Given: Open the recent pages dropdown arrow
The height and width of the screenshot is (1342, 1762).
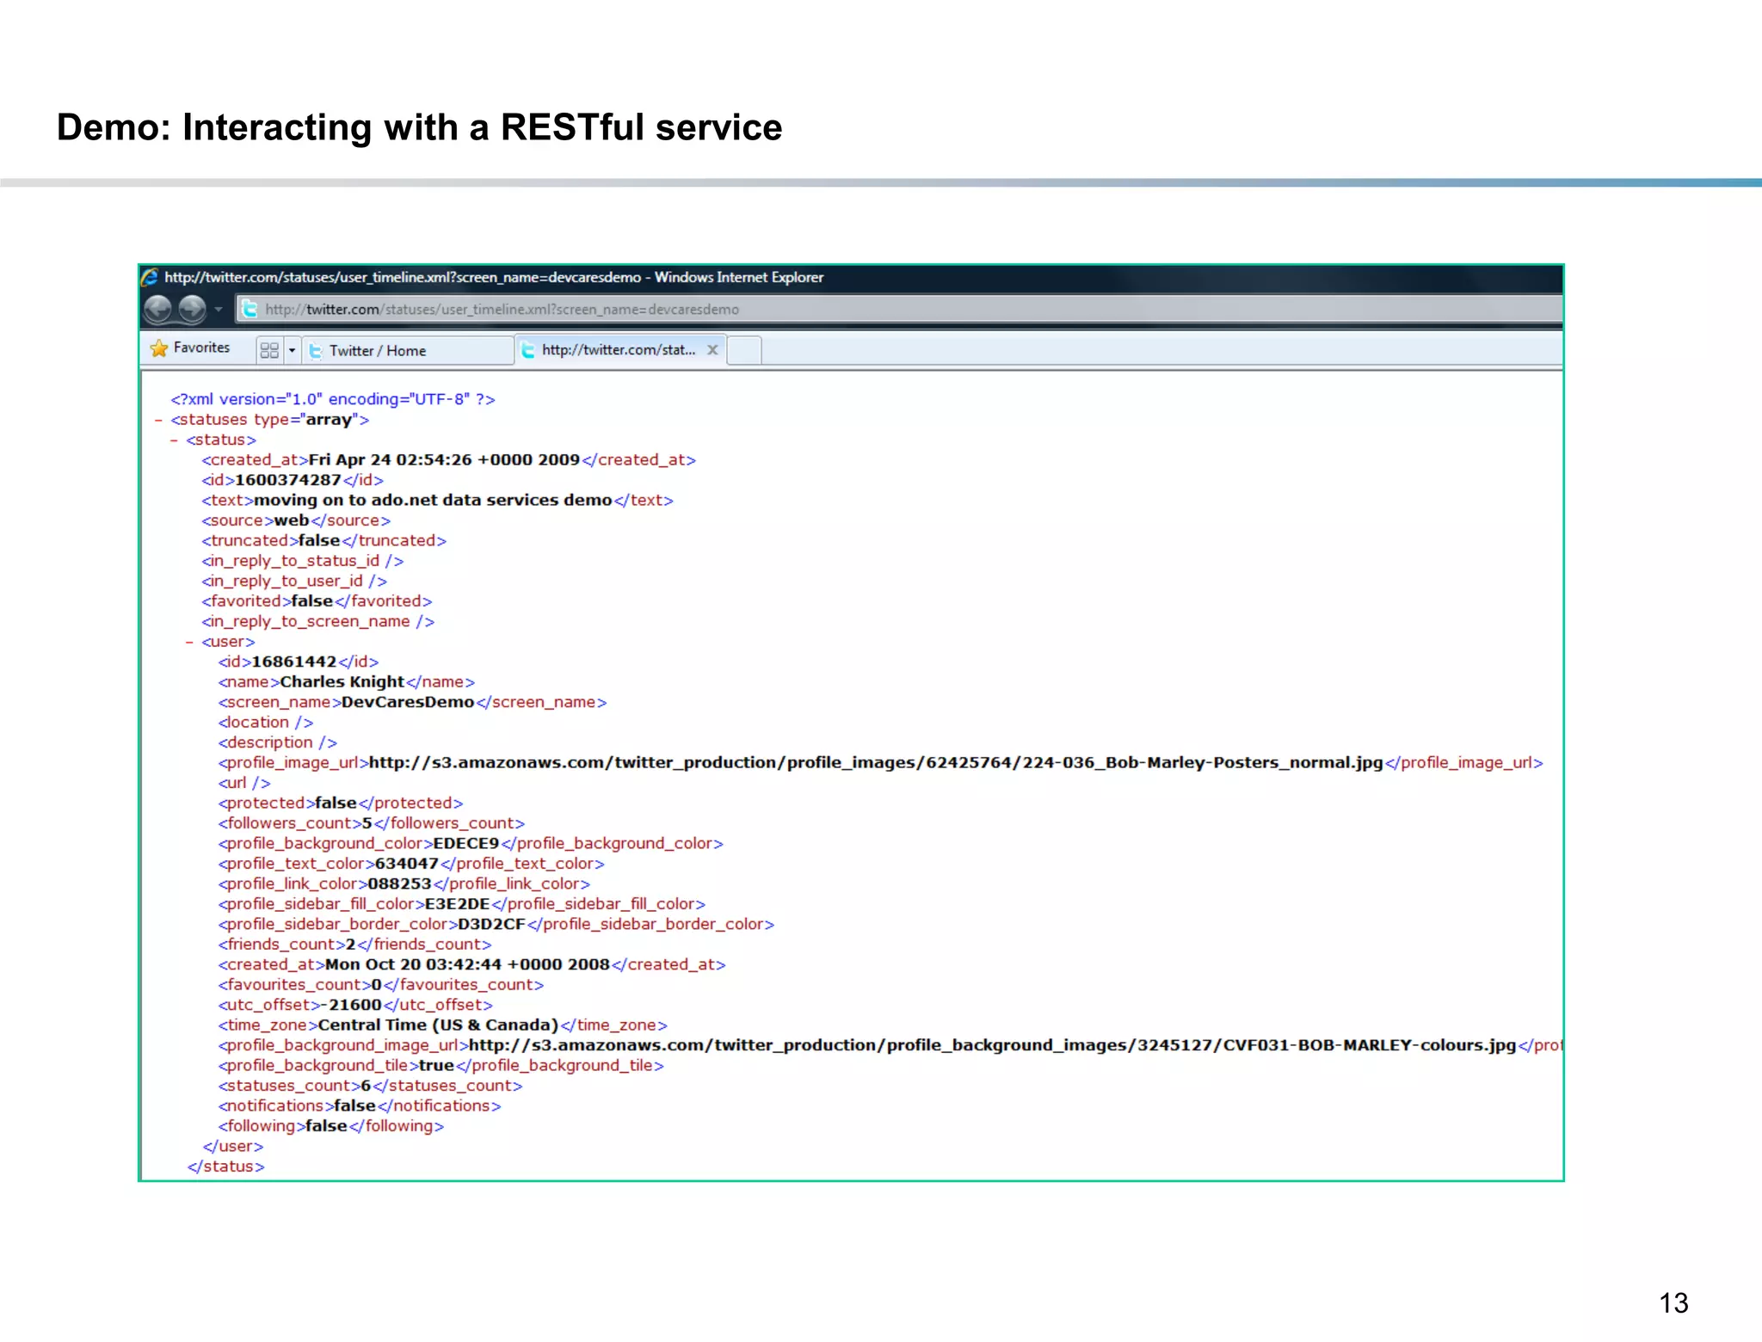Looking at the screenshot, I should (x=219, y=309).
